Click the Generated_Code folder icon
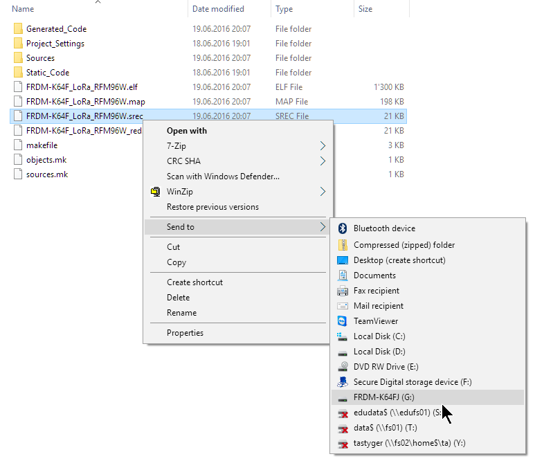 pos(18,29)
